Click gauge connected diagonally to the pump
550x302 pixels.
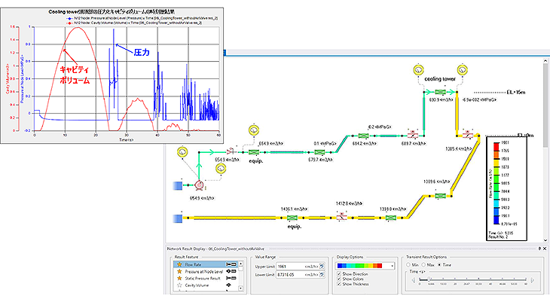(x=182, y=152)
